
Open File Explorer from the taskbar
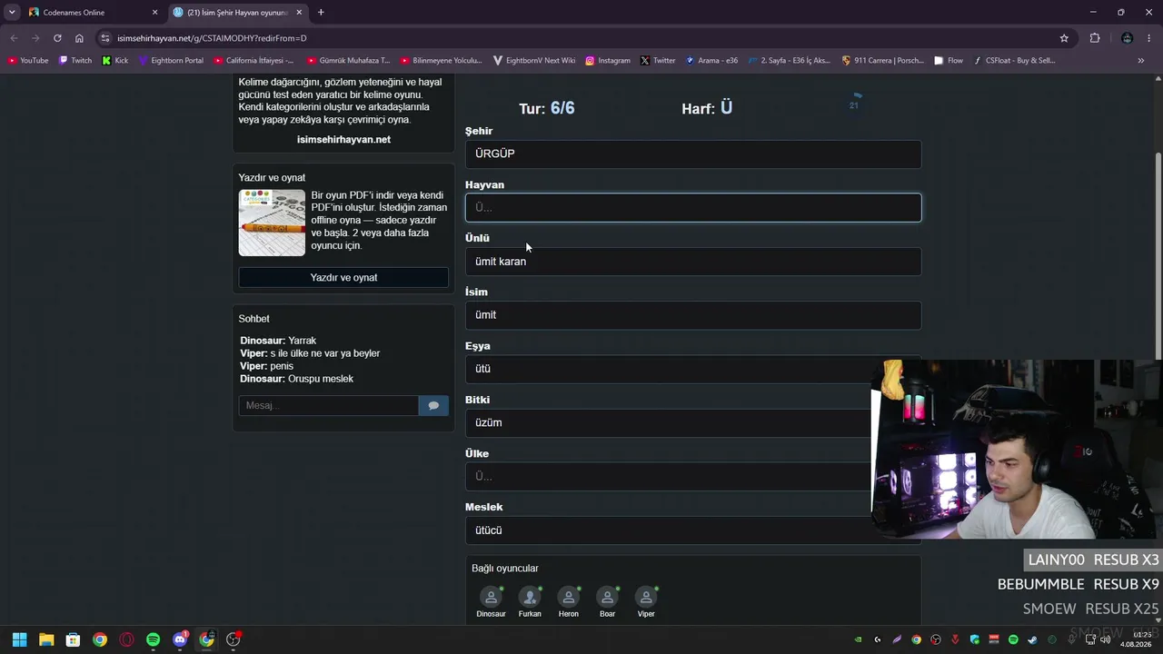[46, 639]
